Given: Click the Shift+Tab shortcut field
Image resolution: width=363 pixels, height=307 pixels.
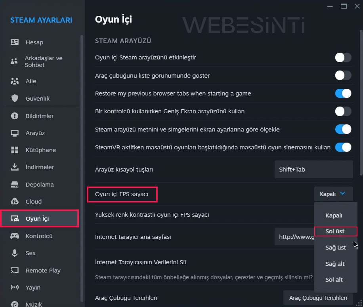Looking at the screenshot, I should [x=314, y=170].
